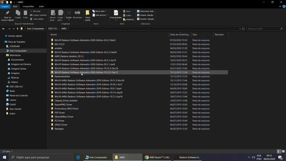This screenshot has width=286, height=161.
Task: Sort by the Tamanho column header
Action: pos(219,34)
